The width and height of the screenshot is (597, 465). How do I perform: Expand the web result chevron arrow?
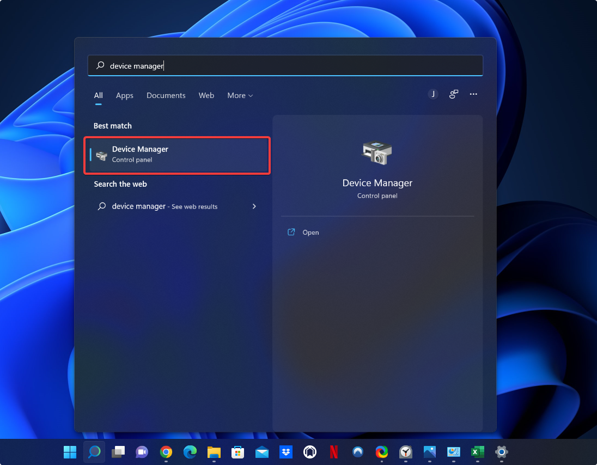[254, 206]
